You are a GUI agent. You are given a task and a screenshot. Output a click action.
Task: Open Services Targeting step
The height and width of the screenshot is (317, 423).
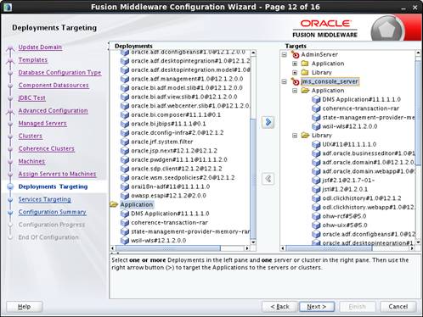click(x=45, y=199)
